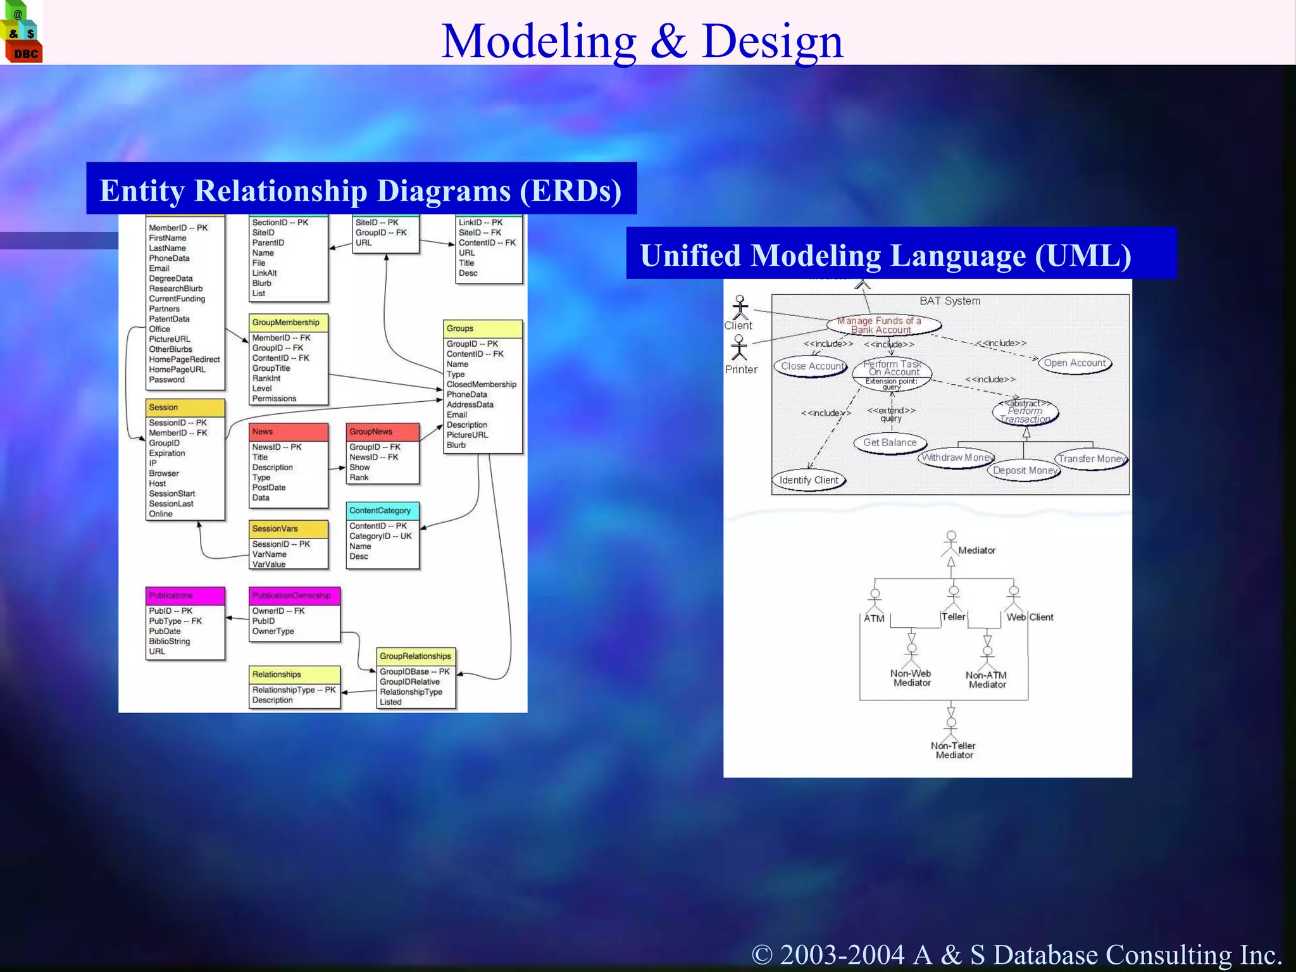Click the Client actor stick figure
This screenshot has width=1296, height=972.
point(740,307)
